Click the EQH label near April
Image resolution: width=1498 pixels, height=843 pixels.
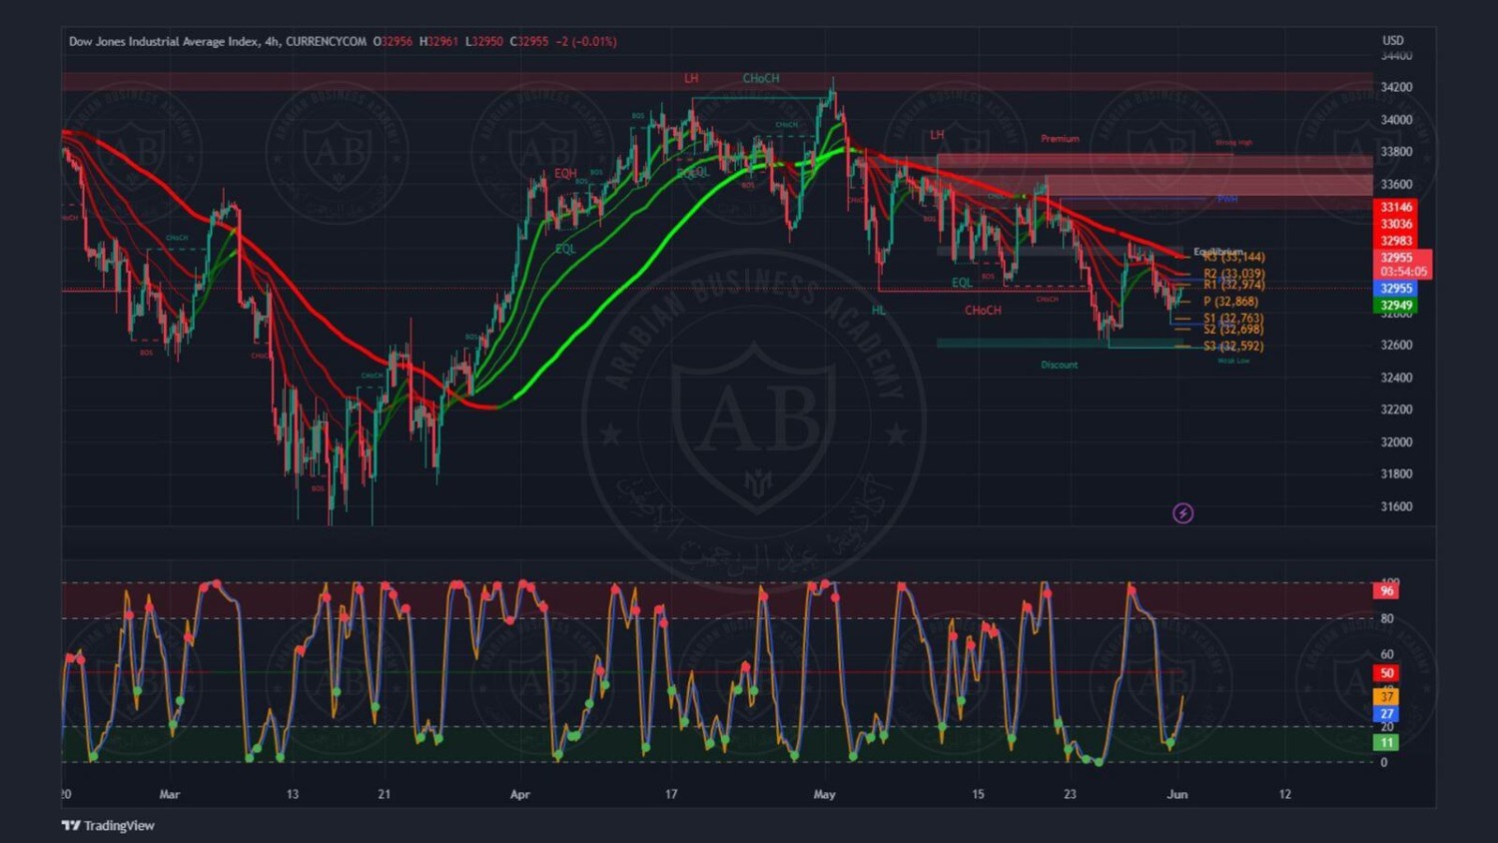(565, 173)
